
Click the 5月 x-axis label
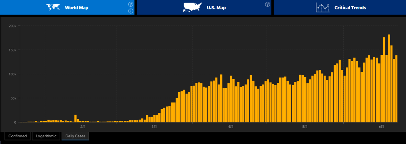click(305, 127)
